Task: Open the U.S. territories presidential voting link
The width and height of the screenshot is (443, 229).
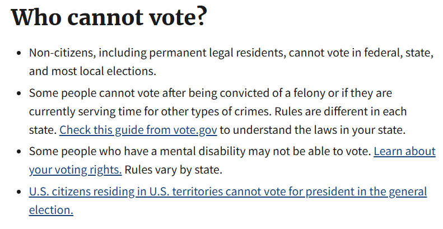Action: click(x=228, y=191)
